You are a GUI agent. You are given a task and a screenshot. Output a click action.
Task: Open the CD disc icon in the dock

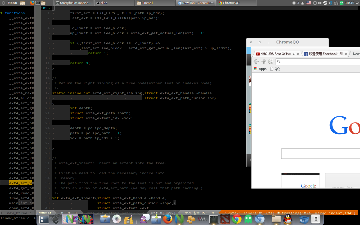point(117,219)
